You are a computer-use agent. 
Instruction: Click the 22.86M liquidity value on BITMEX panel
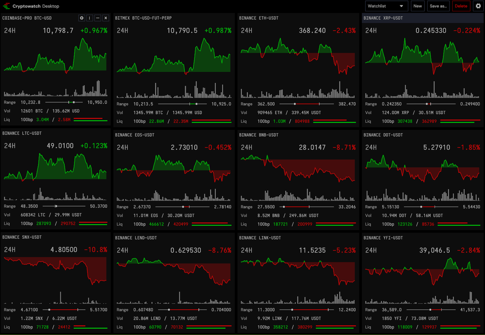coord(156,121)
